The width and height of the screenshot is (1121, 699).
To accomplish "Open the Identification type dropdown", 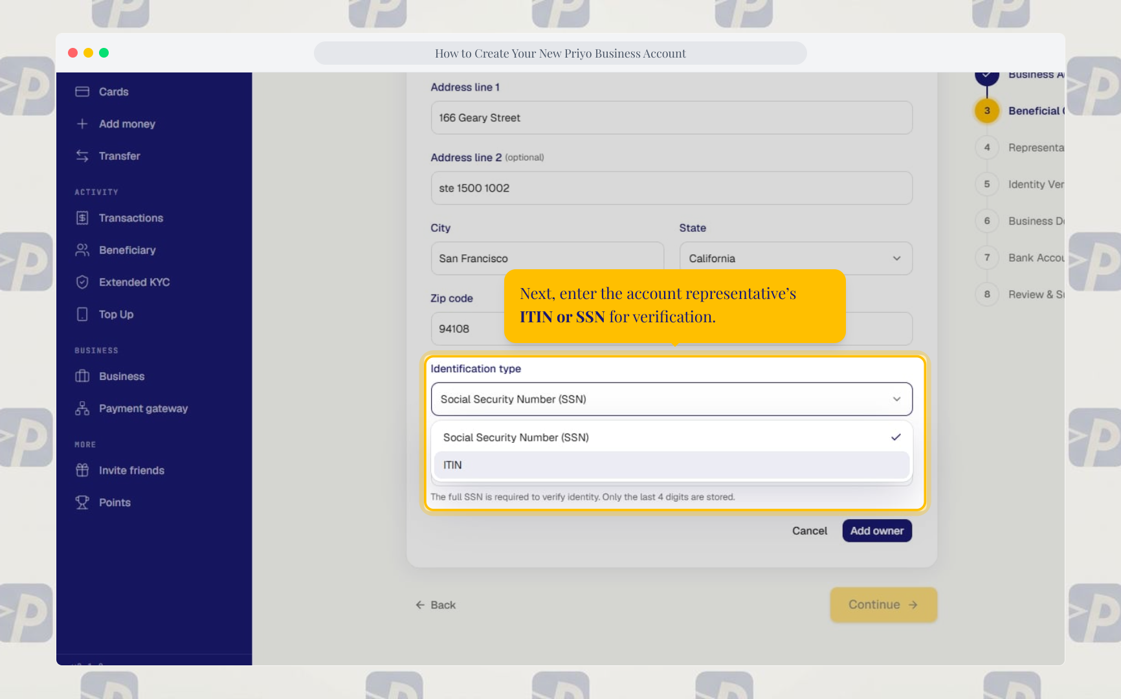I will click(672, 399).
